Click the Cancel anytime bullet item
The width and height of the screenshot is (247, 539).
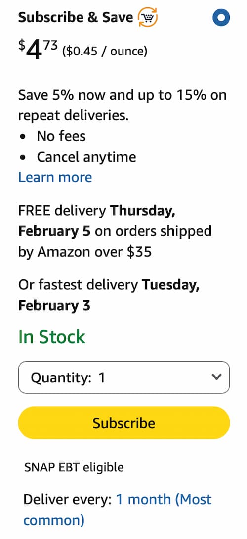click(86, 157)
